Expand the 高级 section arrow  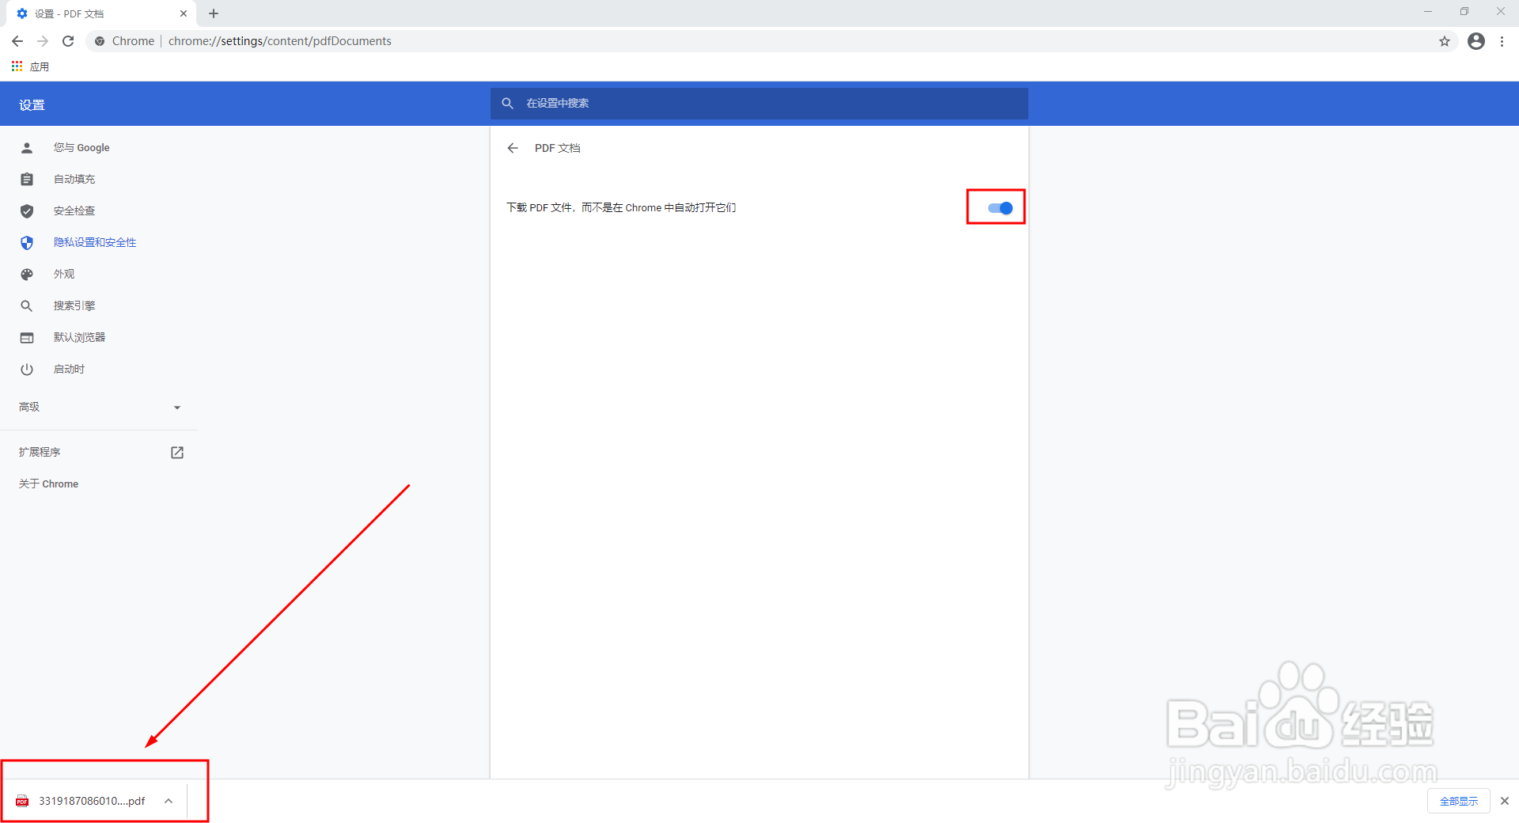tap(177, 408)
